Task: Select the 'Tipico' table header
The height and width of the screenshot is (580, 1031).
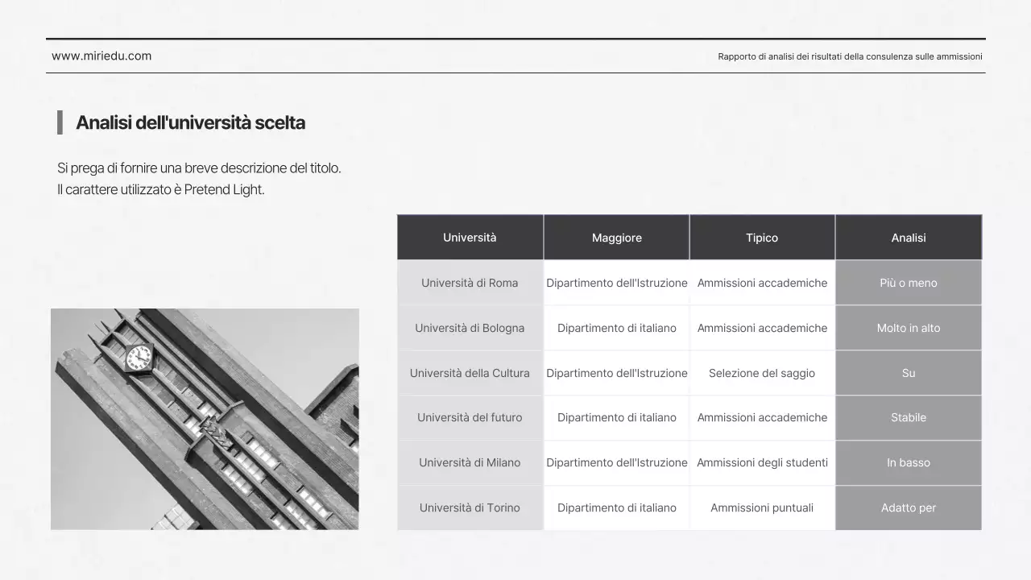Action: pos(762,237)
